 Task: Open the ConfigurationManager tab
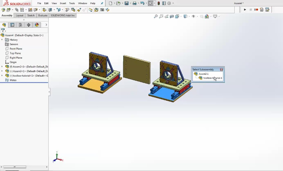(20, 25)
